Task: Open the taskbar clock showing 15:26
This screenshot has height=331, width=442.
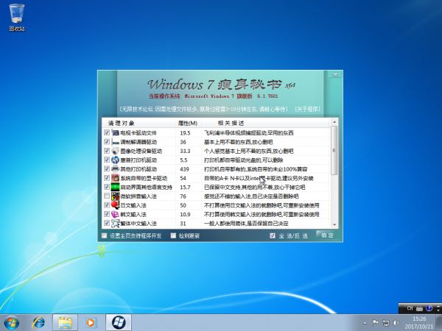Action: pyautogui.click(x=419, y=323)
